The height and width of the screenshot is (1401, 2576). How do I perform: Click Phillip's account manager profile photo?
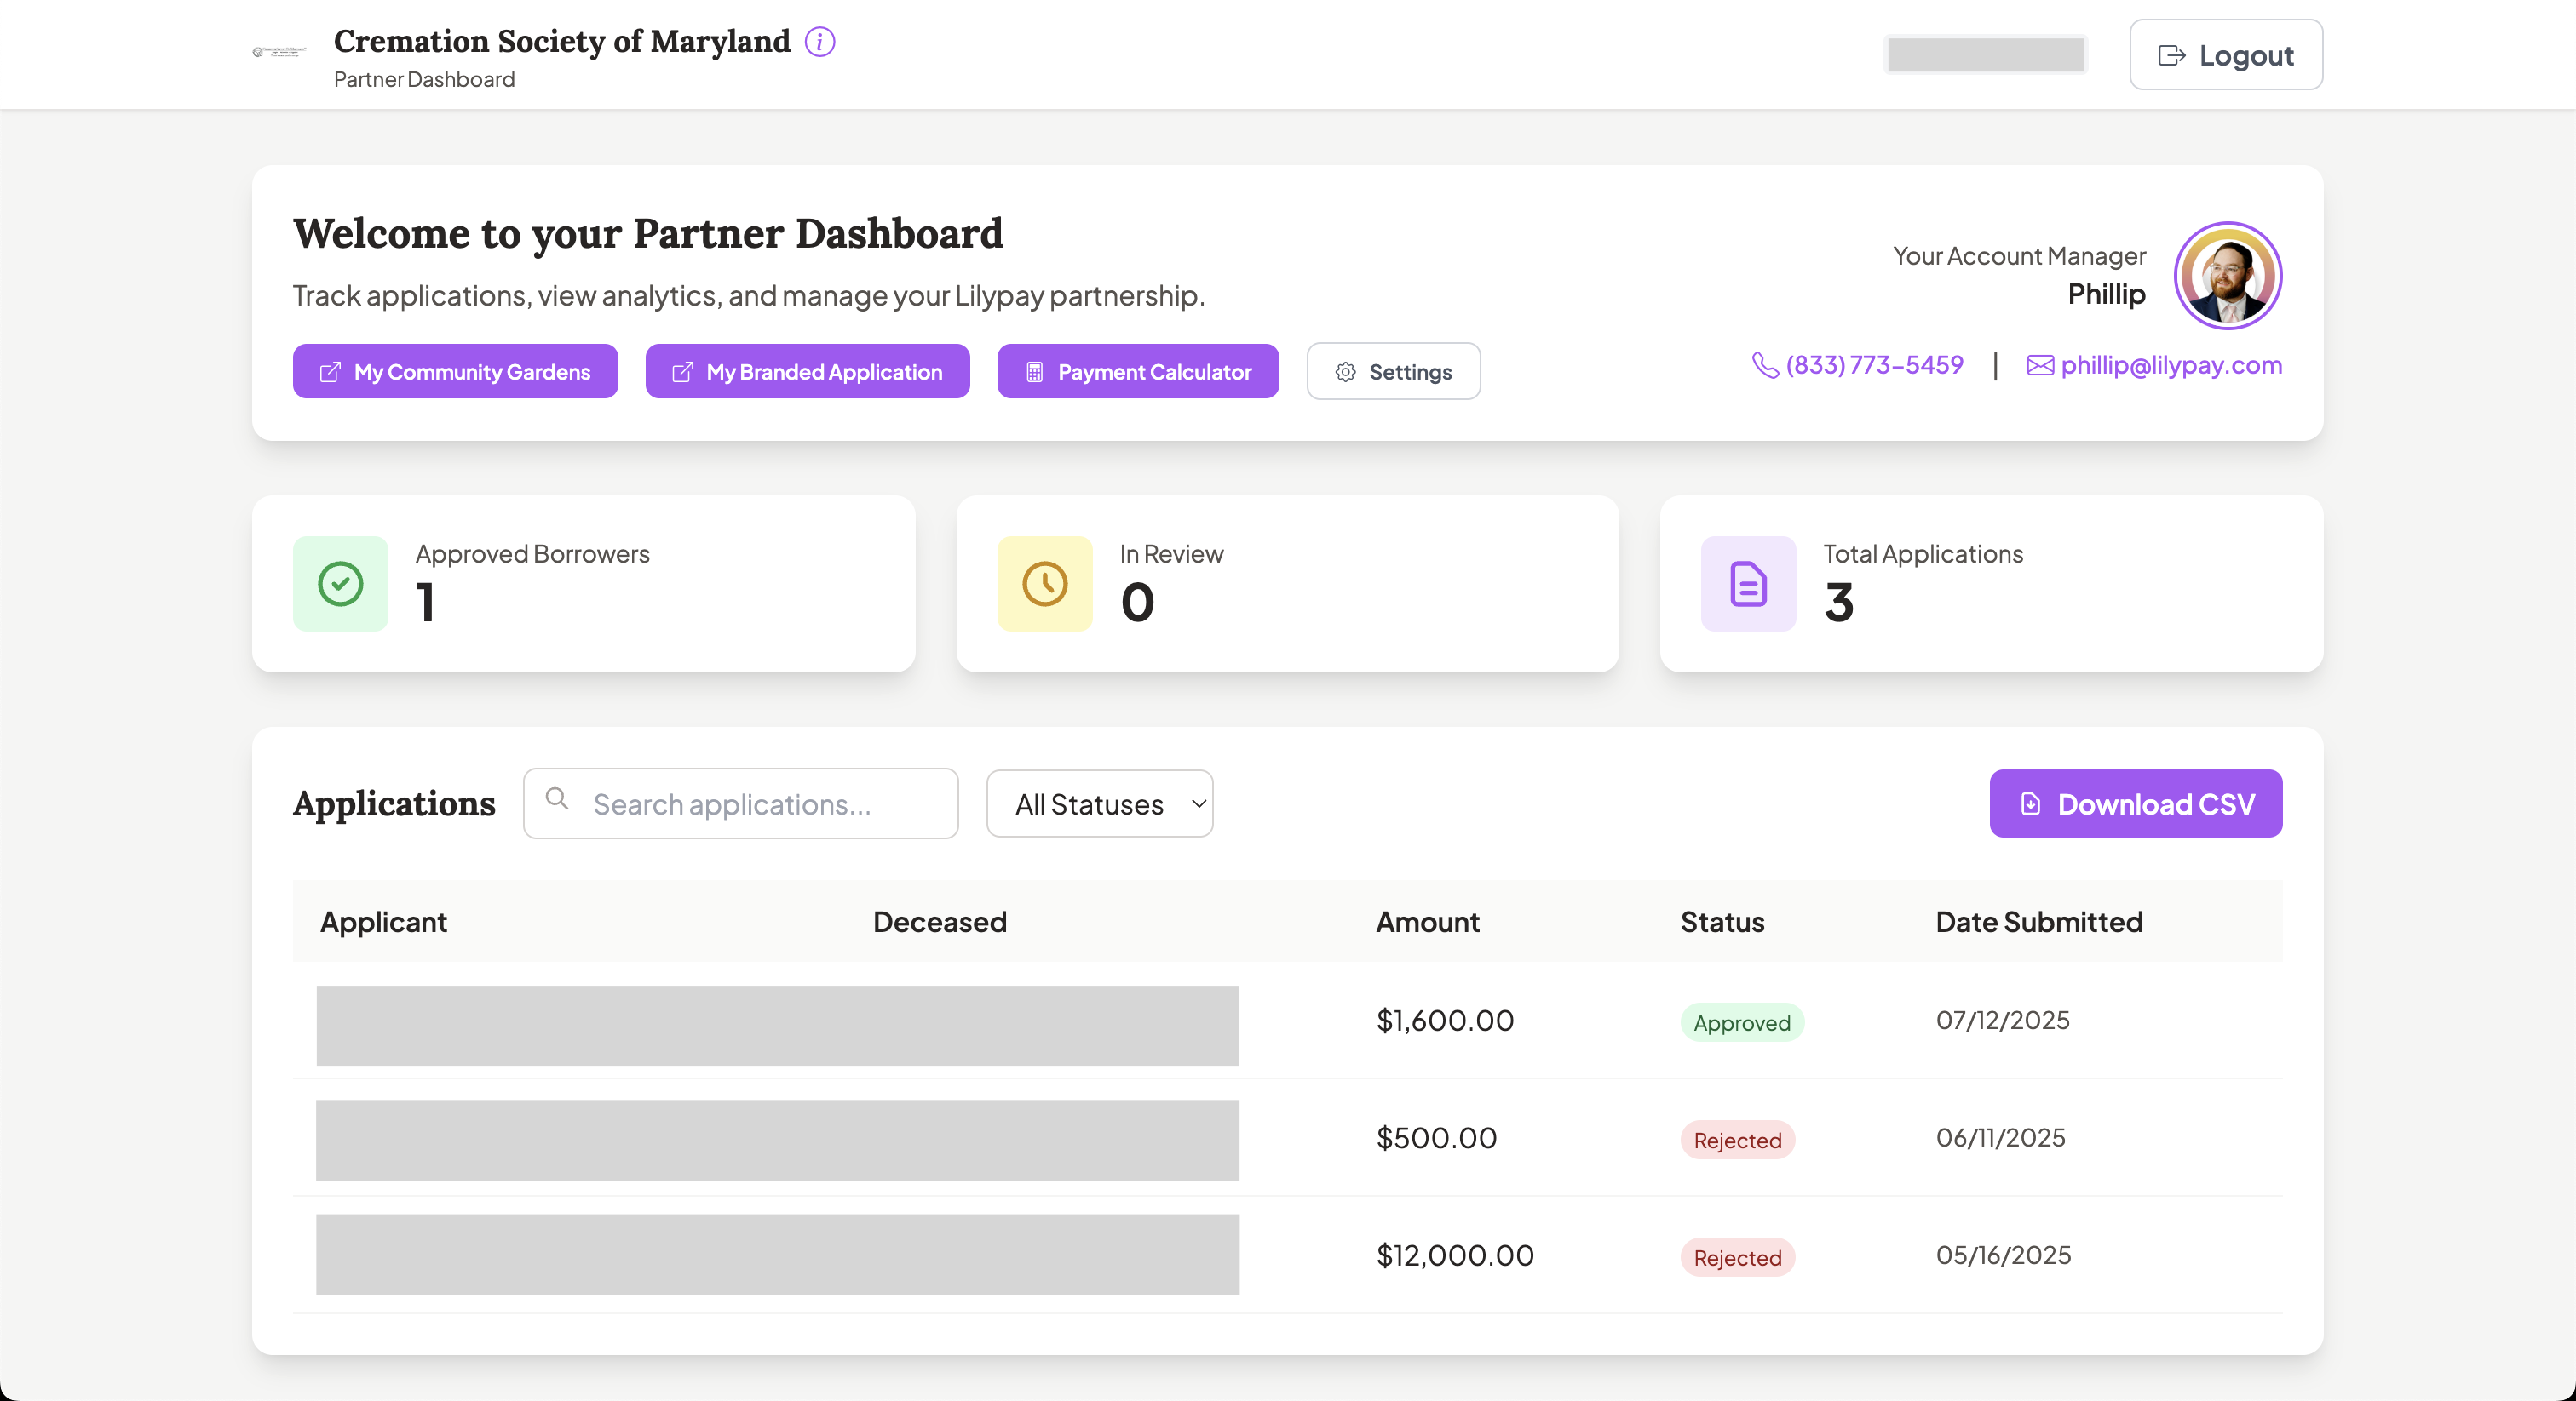2229,275
